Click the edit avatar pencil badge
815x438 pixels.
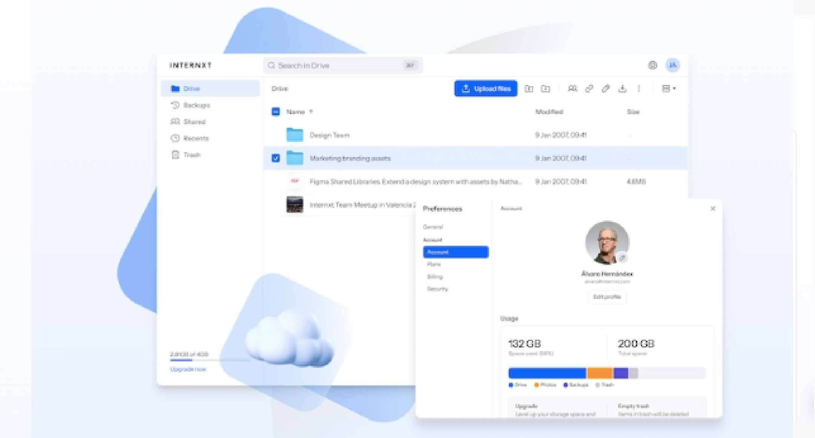[623, 258]
